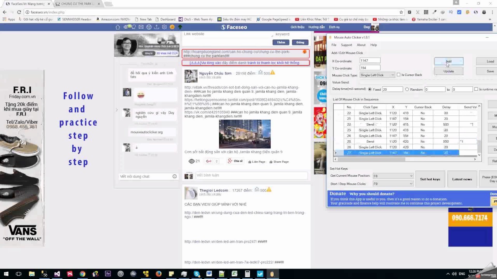Open the Faceseo home icon
Screen dimensions: 497x279
[118, 27]
